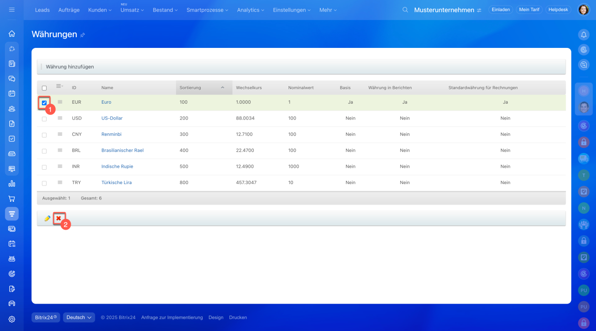This screenshot has height=331, width=596.
Task: Open the Leads menu item
Action: coord(42,10)
